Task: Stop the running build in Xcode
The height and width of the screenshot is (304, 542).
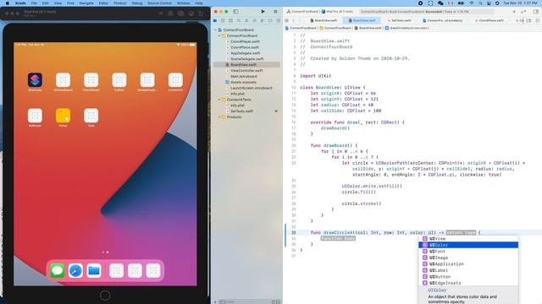Action: coord(275,12)
